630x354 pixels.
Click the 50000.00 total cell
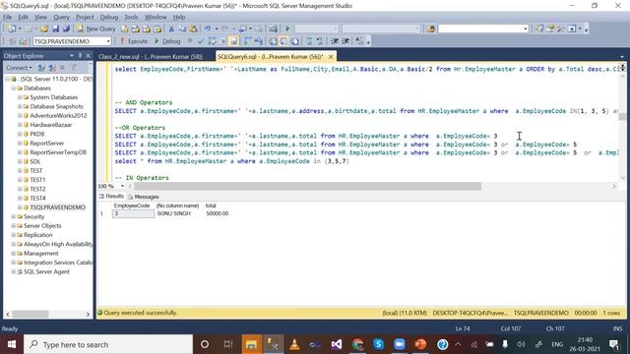(x=217, y=213)
